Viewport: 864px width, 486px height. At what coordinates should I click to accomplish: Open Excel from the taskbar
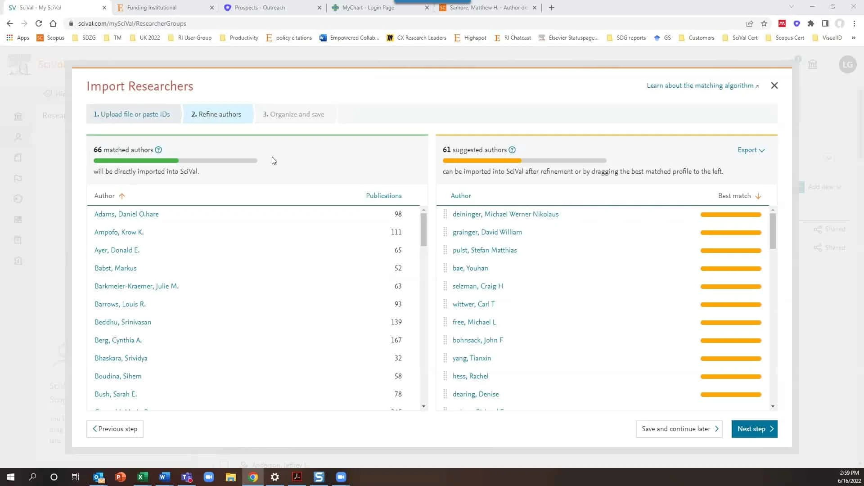(142, 477)
